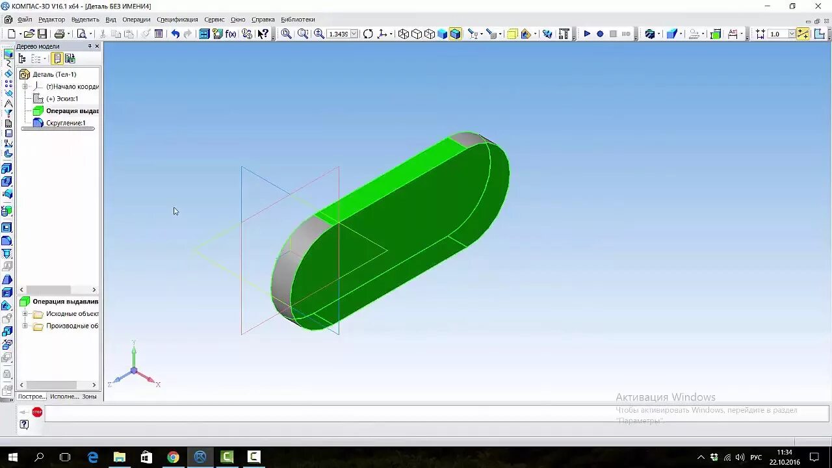Open the zoom scale 1.3439 dropdown
The width and height of the screenshot is (832, 468).
pos(354,34)
